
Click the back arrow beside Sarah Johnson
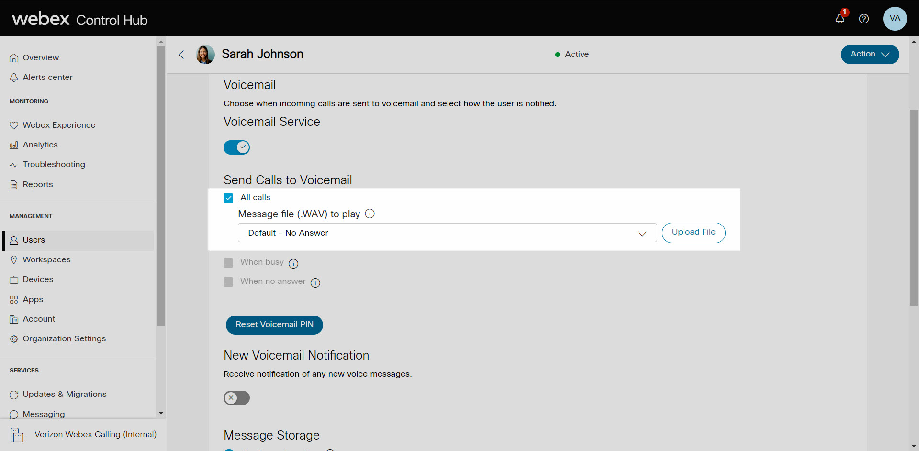point(181,55)
